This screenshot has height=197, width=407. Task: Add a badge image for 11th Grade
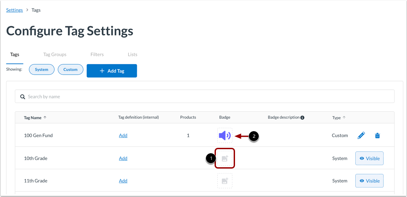pos(225,181)
